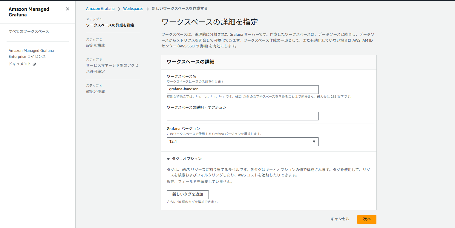
Task: Close the Amazon Managed Grafana side panel
Action: [x=68, y=9]
